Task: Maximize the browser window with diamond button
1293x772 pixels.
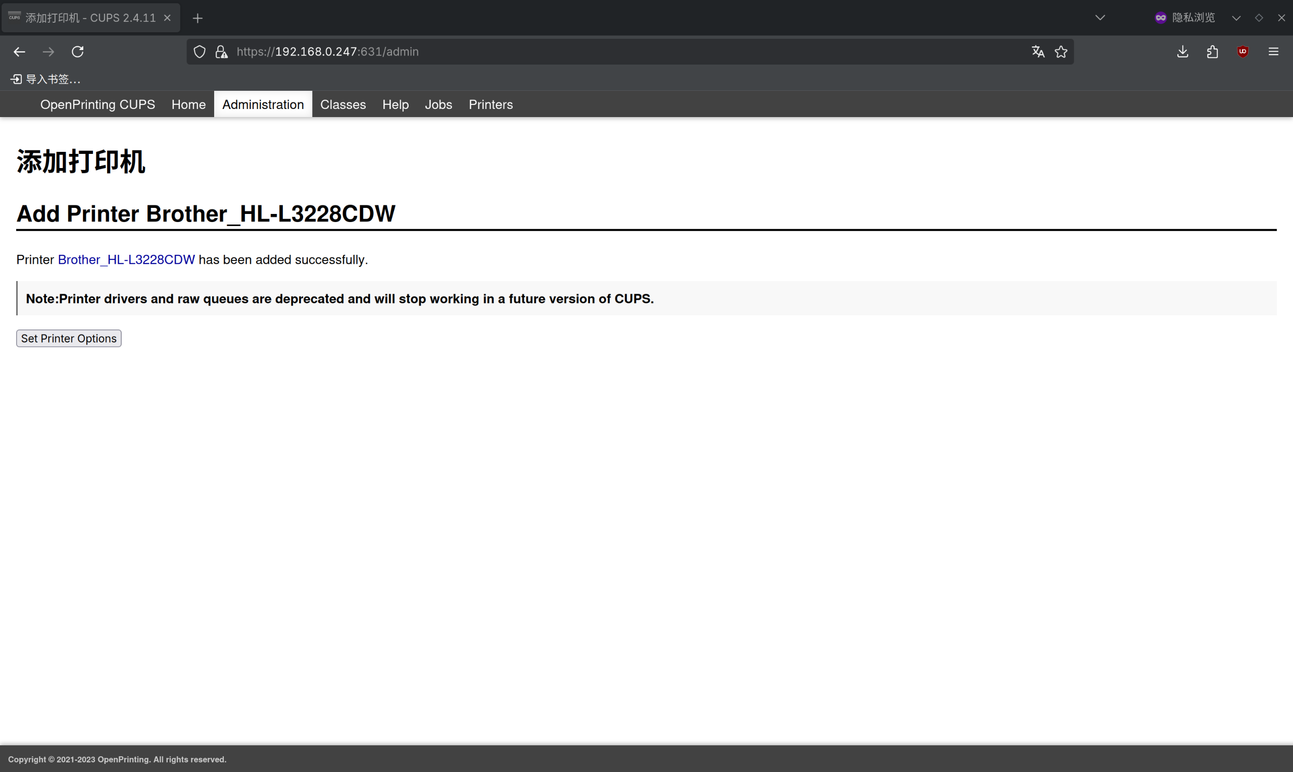Action: point(1259,18)
